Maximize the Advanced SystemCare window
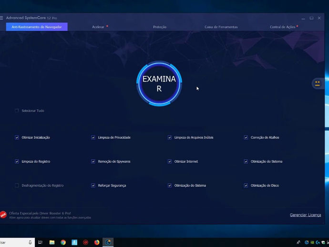 pyautogui.click(x=311, y=18)
